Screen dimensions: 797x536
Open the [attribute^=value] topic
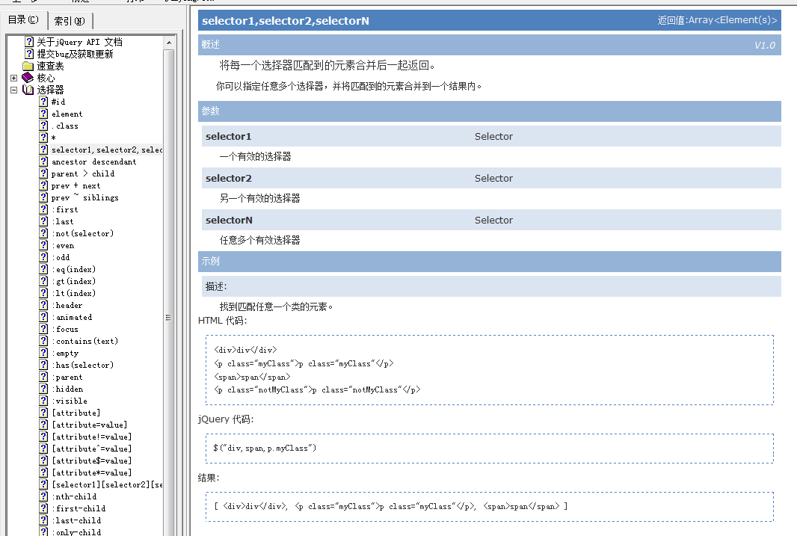92,449
